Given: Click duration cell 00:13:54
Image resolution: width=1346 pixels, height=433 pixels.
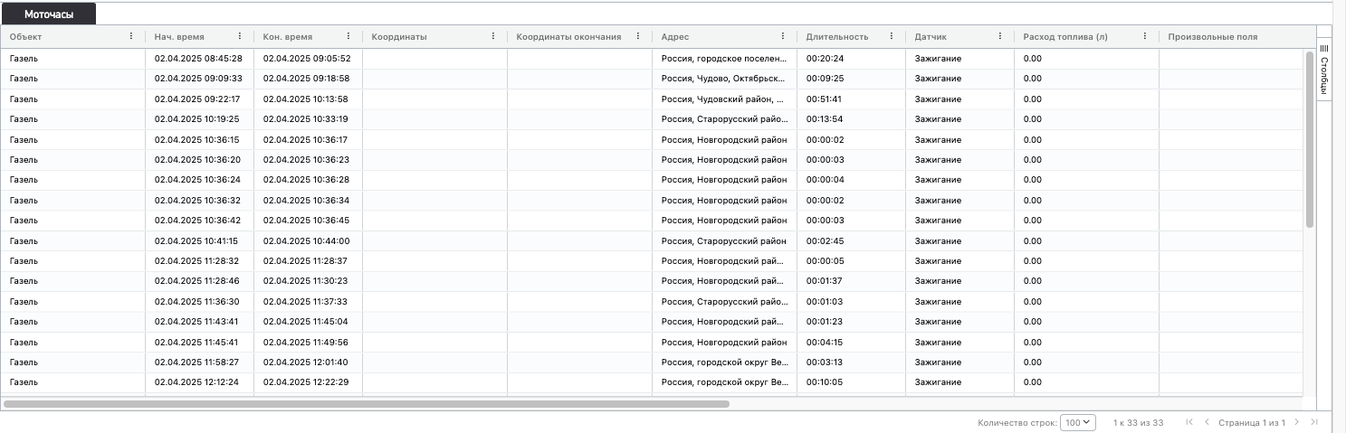Looking at the screenshot, I should [824, 119].
